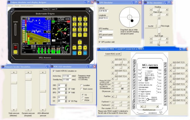
Task: Tap the down arrow key on Enigma keypad
Action: [x=80, y=53]
